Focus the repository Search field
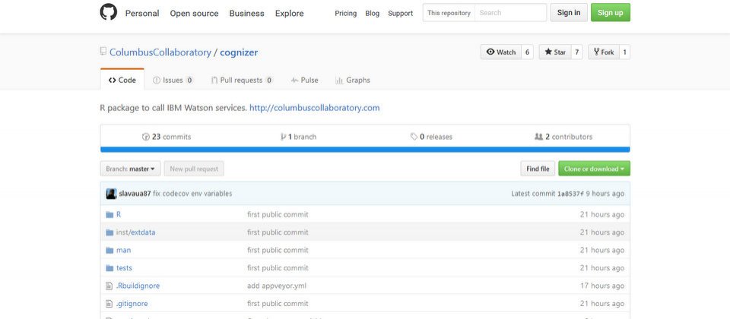Screen dimensions: 730x319 (511, 13)
